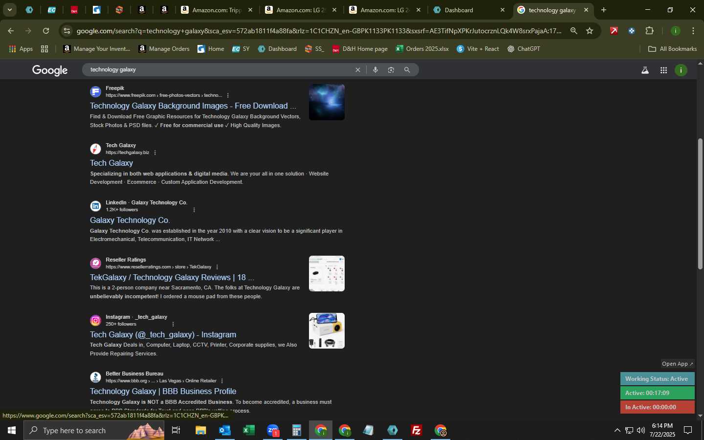
Task: Open the Instagram result thumbnail
Action: [x=327, y=331]
